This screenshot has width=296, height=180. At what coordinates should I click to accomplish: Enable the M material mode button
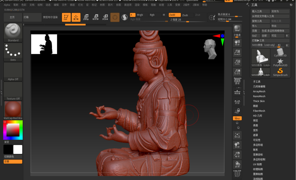click(164, 15)
